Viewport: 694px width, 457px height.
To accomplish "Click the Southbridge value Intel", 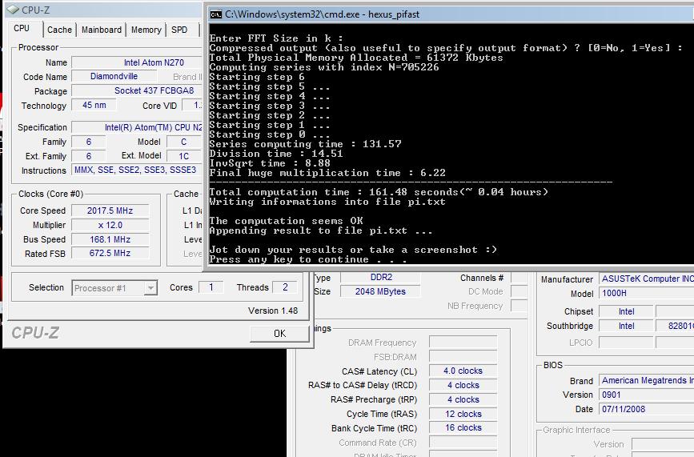I will coord(626,326).
